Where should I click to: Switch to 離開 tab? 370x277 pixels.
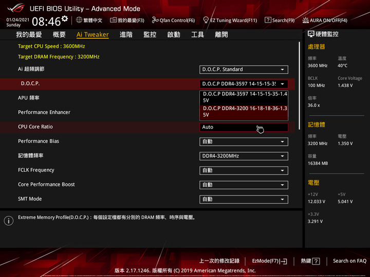[221, 35]
